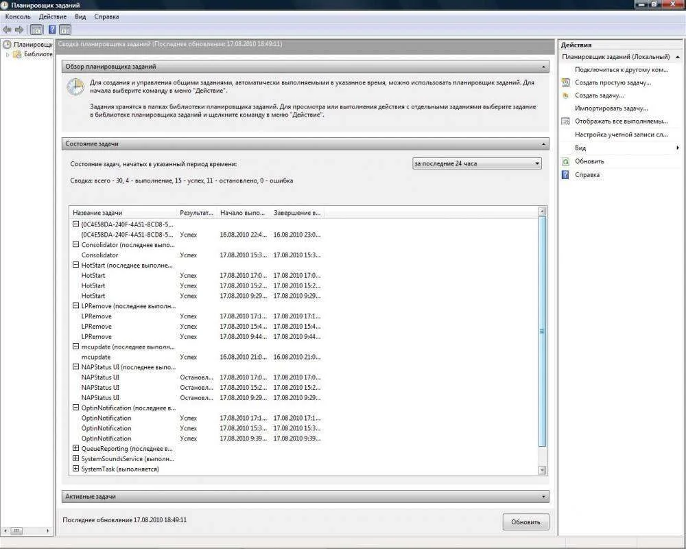
Task: Collapse the Обзор планировщика заданий section
Action: [x=543, y=67]
